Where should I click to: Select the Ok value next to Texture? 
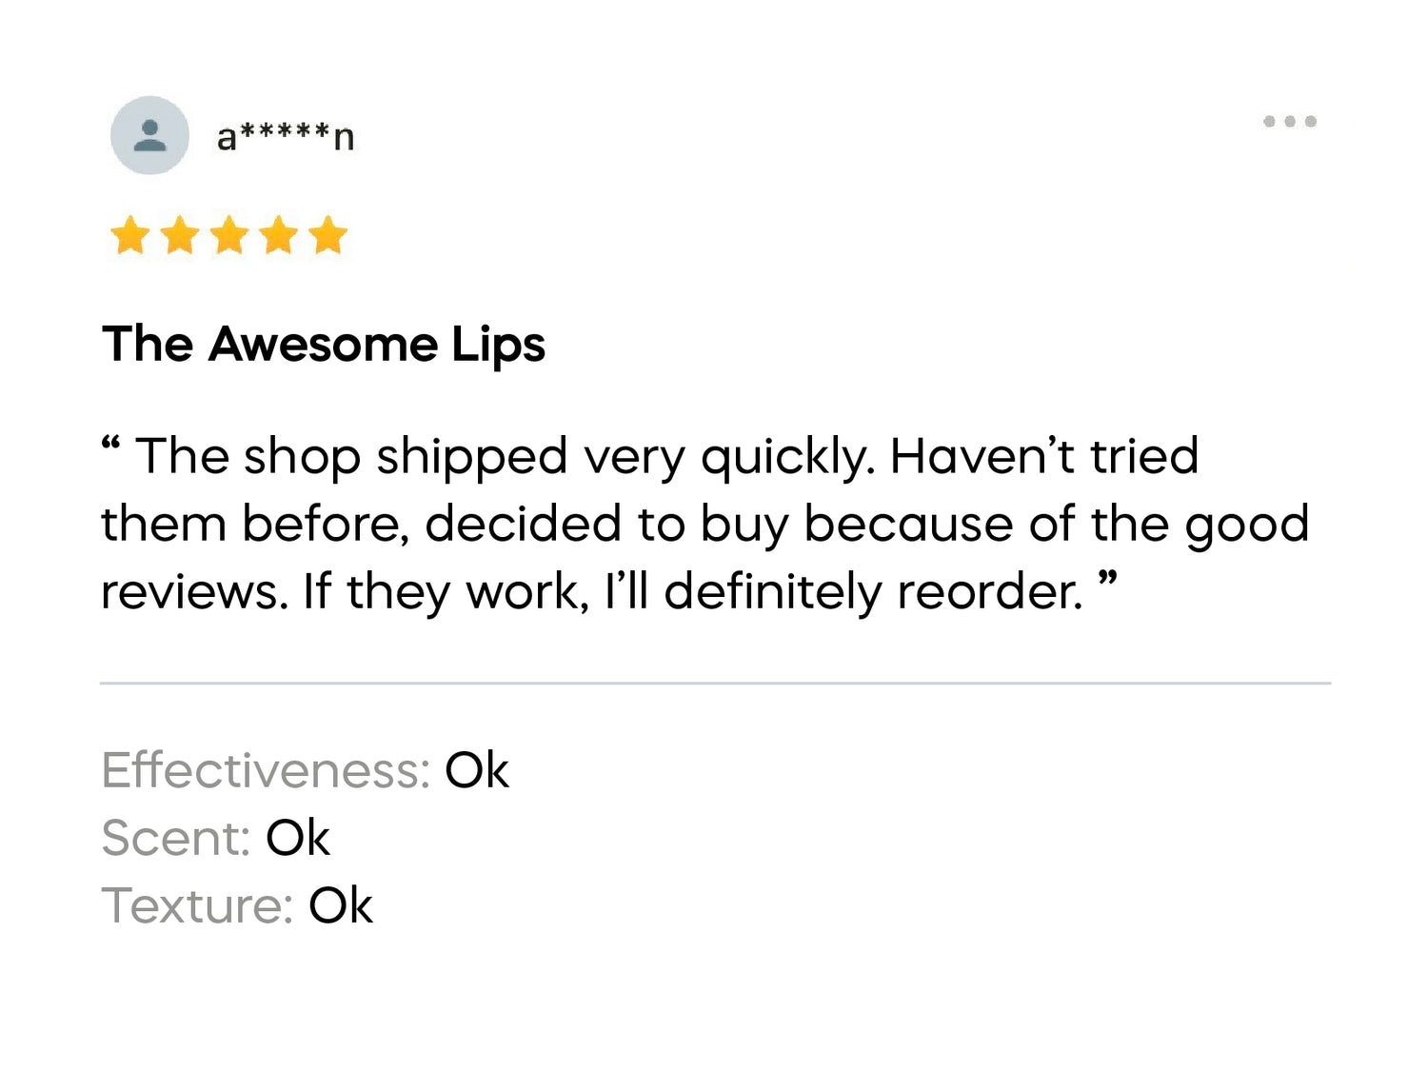pos(340,905)
